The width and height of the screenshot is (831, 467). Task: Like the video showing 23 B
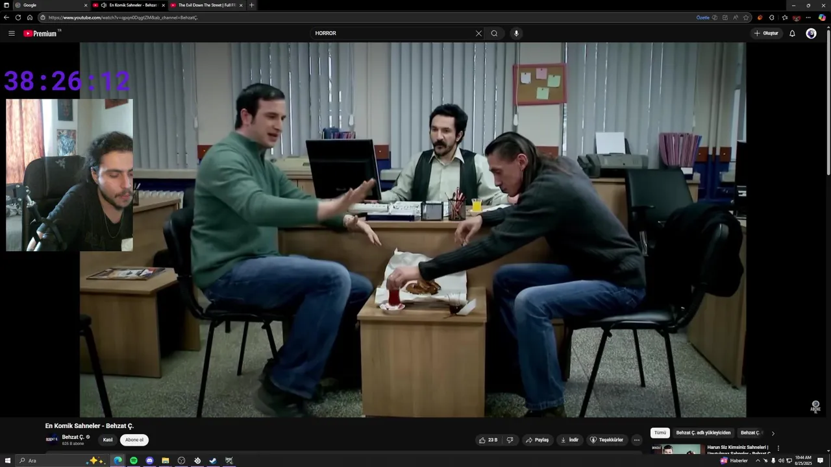(x=488, y=440)
